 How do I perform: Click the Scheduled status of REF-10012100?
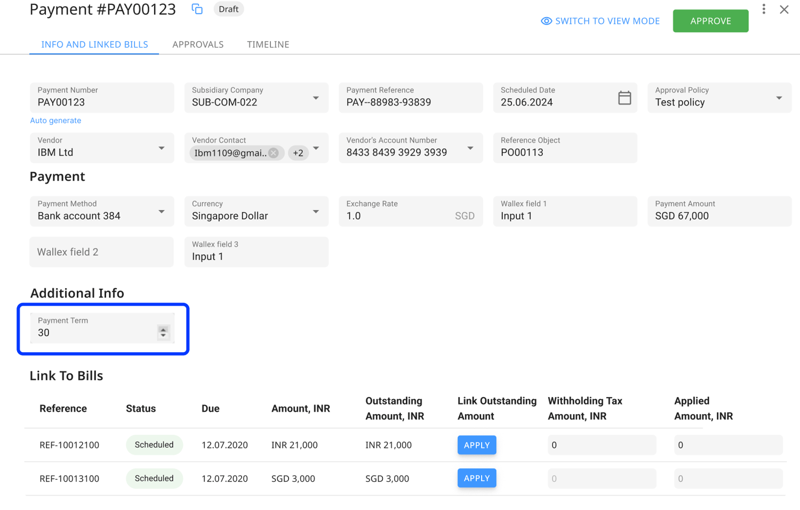pyautogui.click(x=154, y=445)
